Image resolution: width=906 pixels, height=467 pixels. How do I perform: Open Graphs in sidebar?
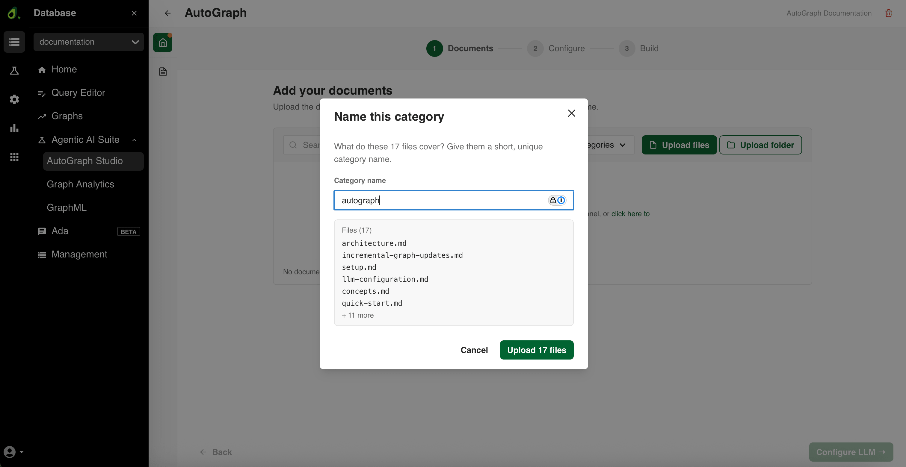coord(60,116)
